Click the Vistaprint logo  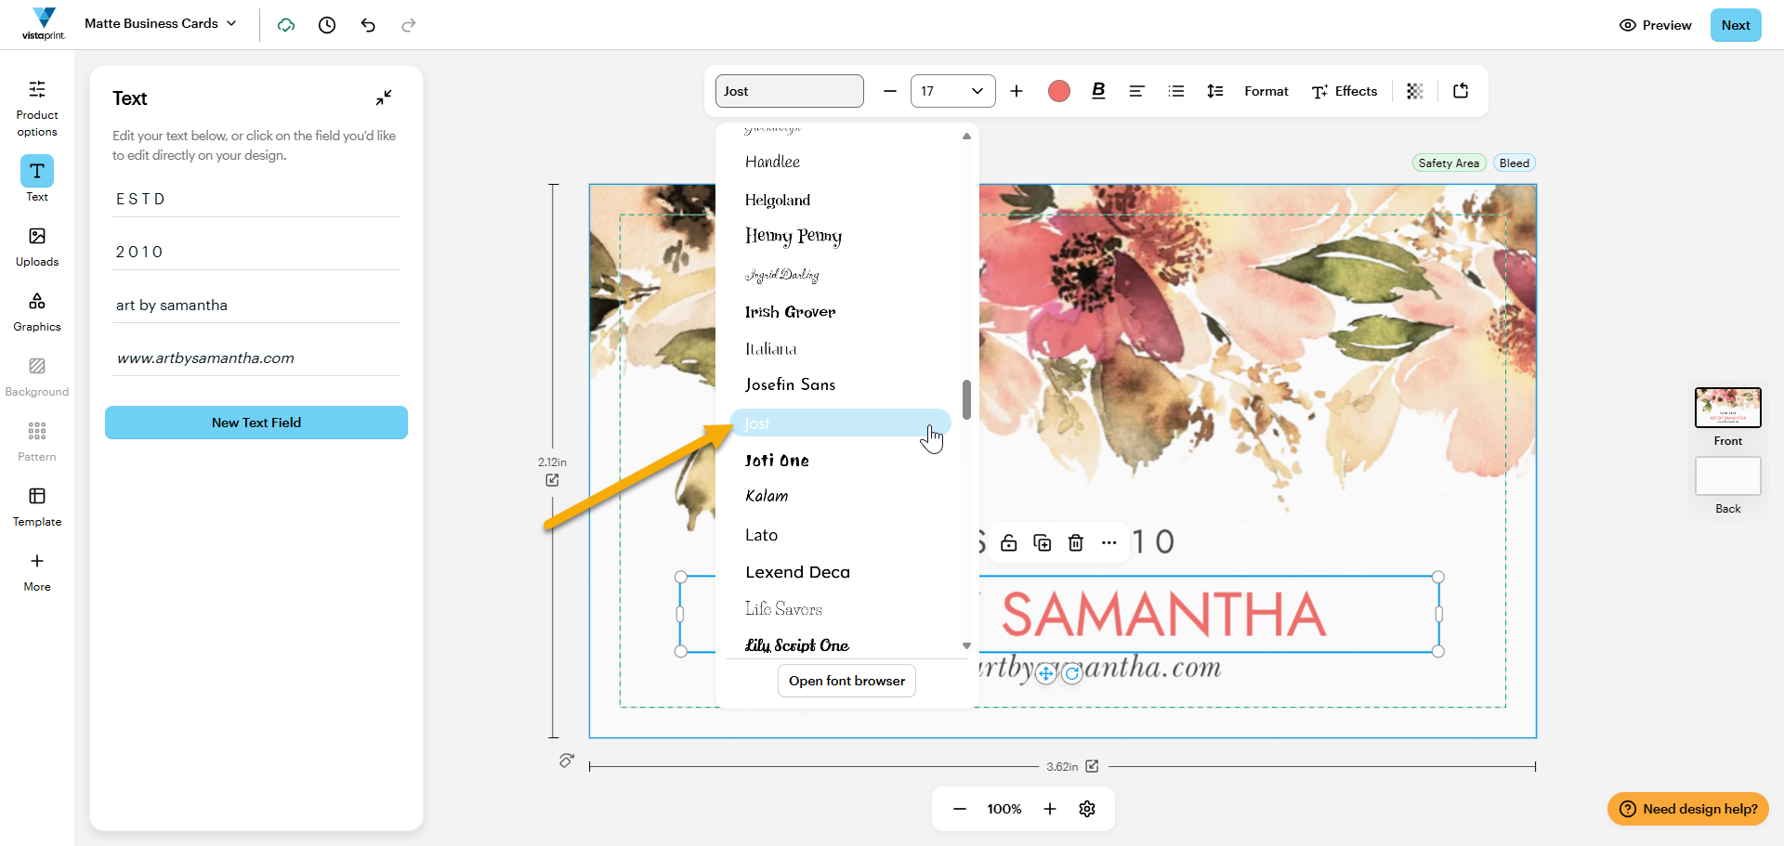click(x=44, y=24)
